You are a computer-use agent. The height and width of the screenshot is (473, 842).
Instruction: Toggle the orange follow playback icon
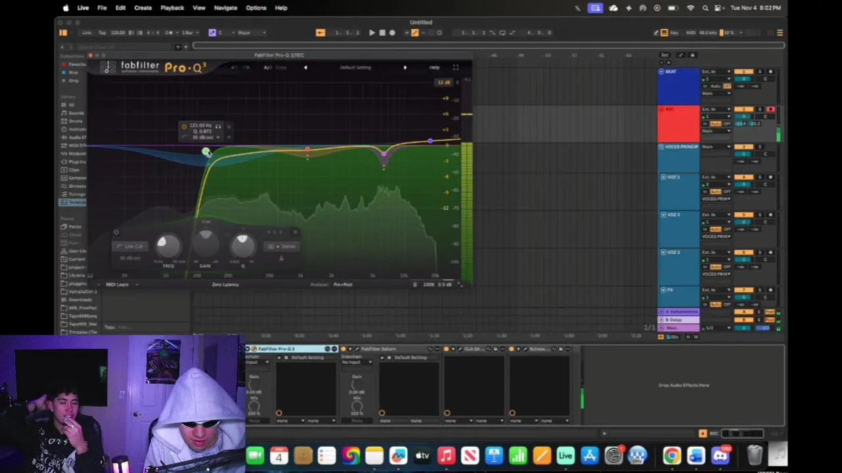tap(320, 33)
